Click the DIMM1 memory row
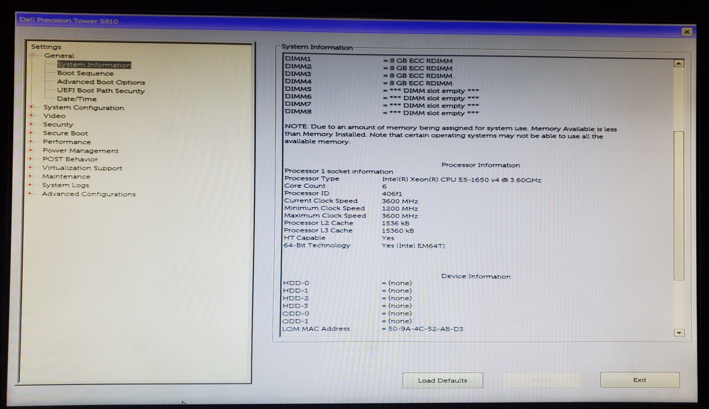 coord(369,60)
